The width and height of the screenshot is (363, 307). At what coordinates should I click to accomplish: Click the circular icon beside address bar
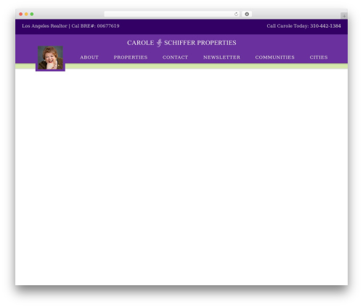pyautogui.click(x=247, y=14)
